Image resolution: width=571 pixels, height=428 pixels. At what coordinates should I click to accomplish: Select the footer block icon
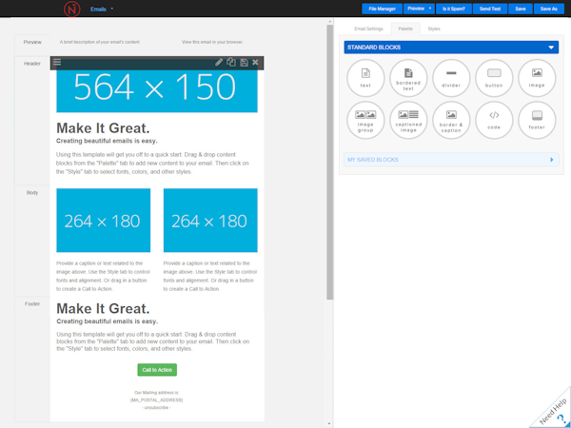pyautogui.click(x=537, y=120)
